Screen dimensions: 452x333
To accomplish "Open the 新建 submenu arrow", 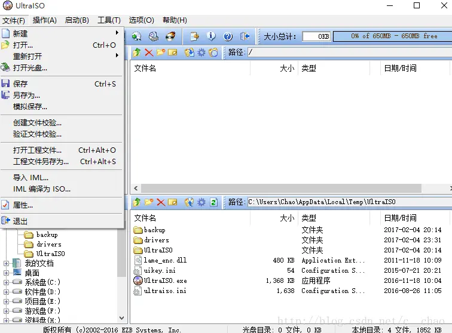I will point(117,32).
